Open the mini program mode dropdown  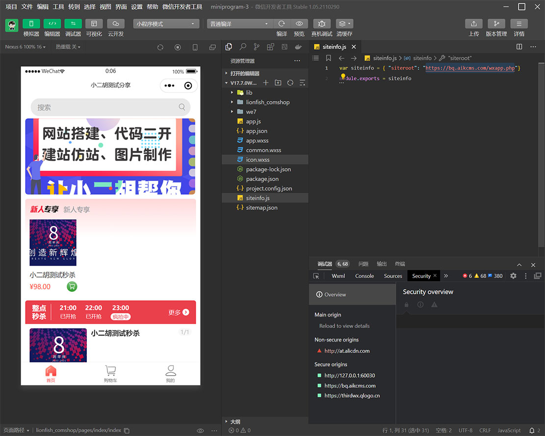point(166,24)
